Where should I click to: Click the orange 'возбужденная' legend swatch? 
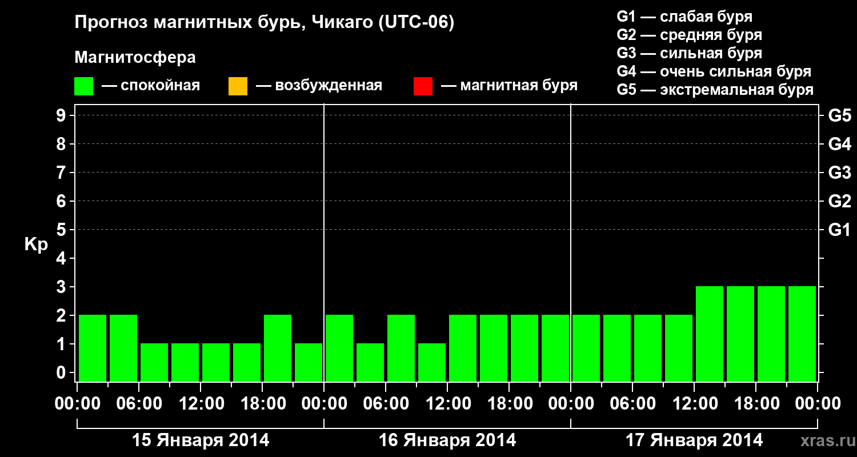point(238,86)
